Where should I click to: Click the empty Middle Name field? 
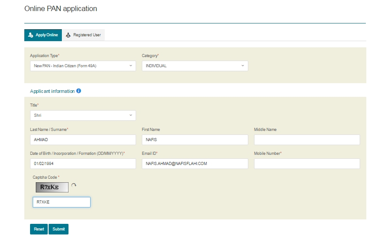[x=307, y=139]
